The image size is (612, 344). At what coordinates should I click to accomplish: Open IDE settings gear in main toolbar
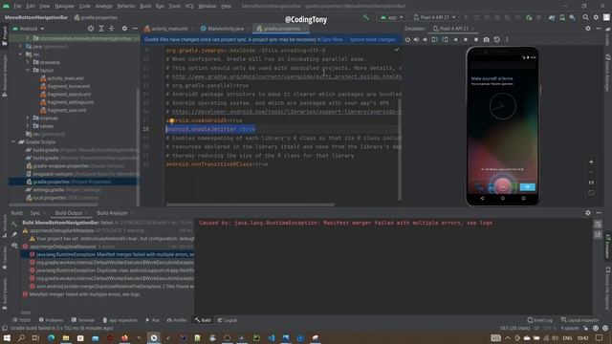pyautogui.click(x=596, y=17)
